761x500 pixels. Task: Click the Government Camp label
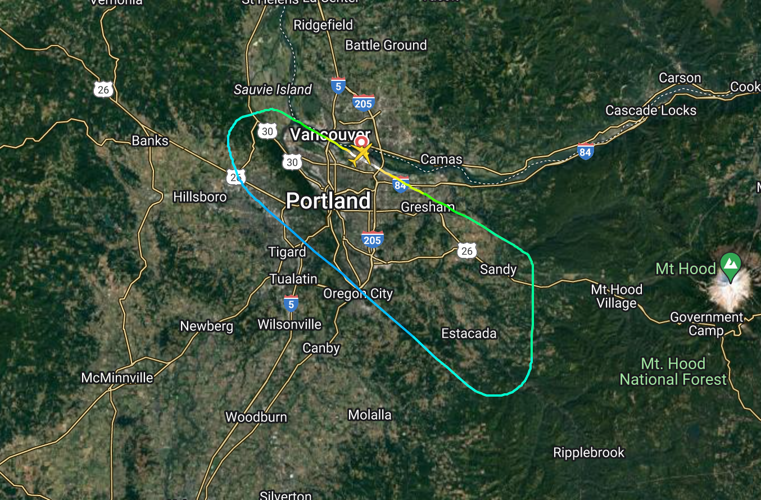tap(706, 324)
